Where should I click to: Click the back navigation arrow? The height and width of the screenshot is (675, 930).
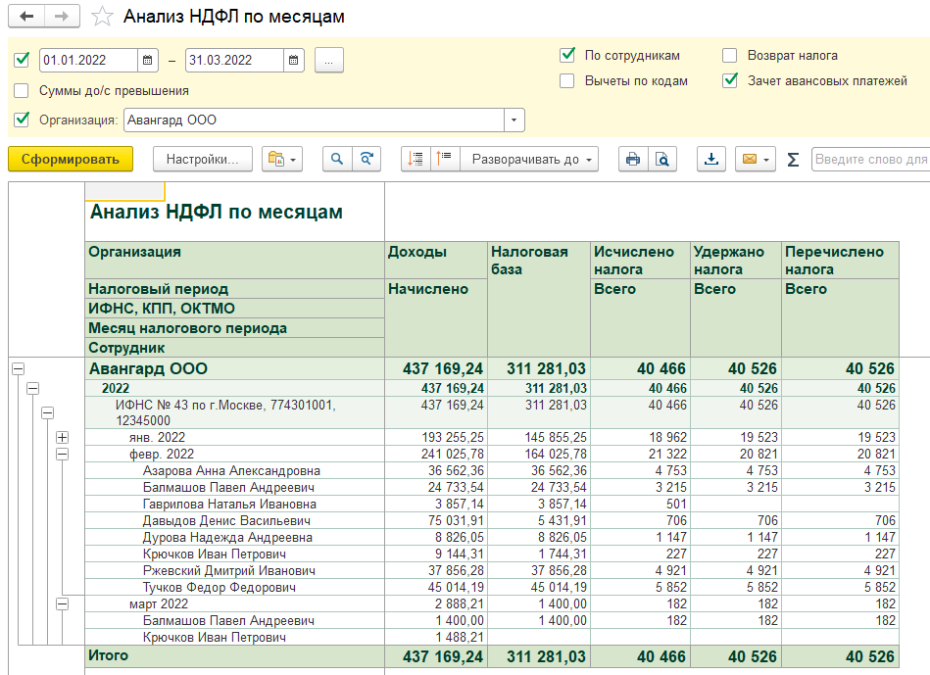(26, 17)
